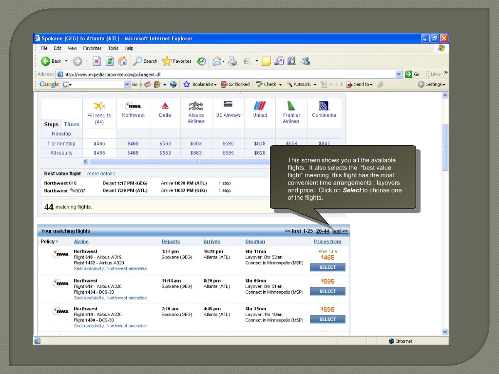
Task: Expand the Edit icon dropdown arrow
Action: 256,61
